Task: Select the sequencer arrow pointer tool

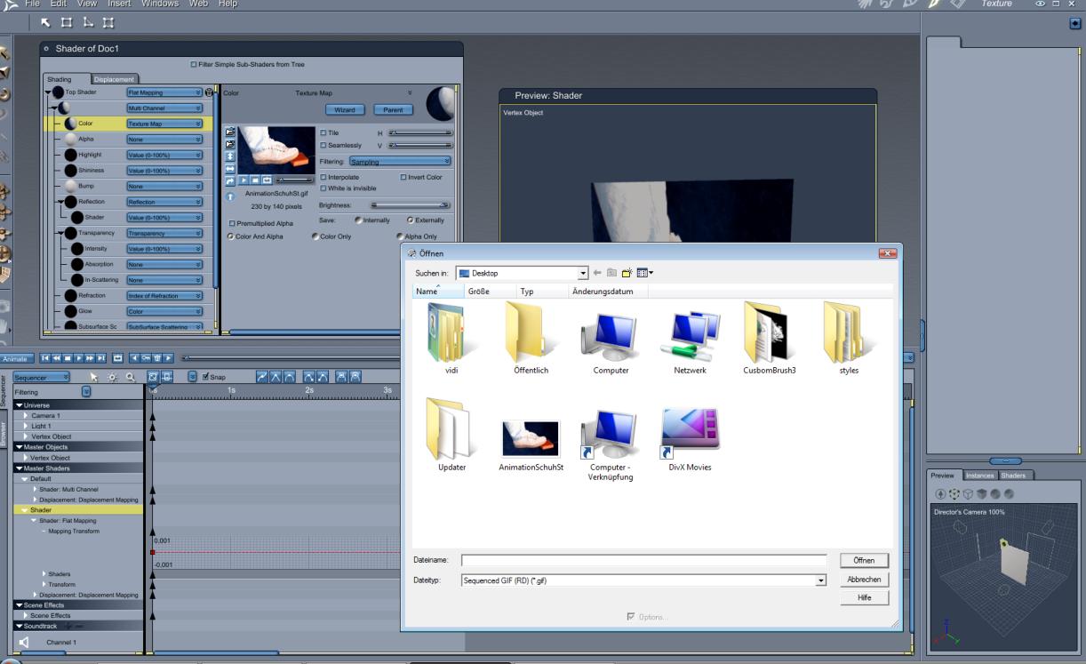Action: 92,377
